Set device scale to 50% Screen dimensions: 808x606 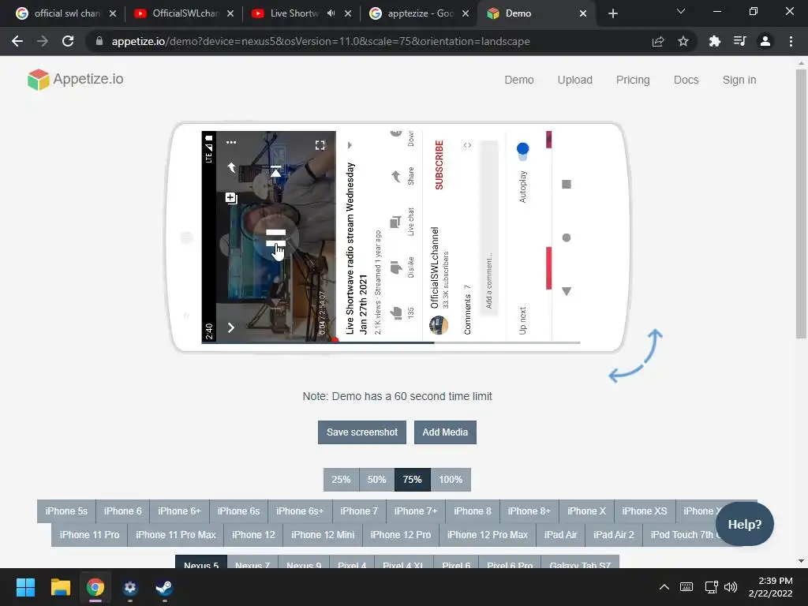(376, 479)
